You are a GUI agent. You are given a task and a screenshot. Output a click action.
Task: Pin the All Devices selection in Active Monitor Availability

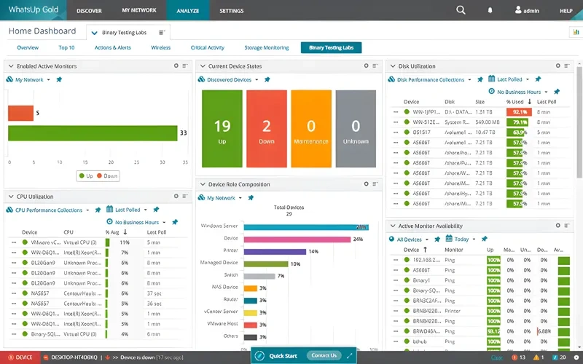(x=437, y=240)
